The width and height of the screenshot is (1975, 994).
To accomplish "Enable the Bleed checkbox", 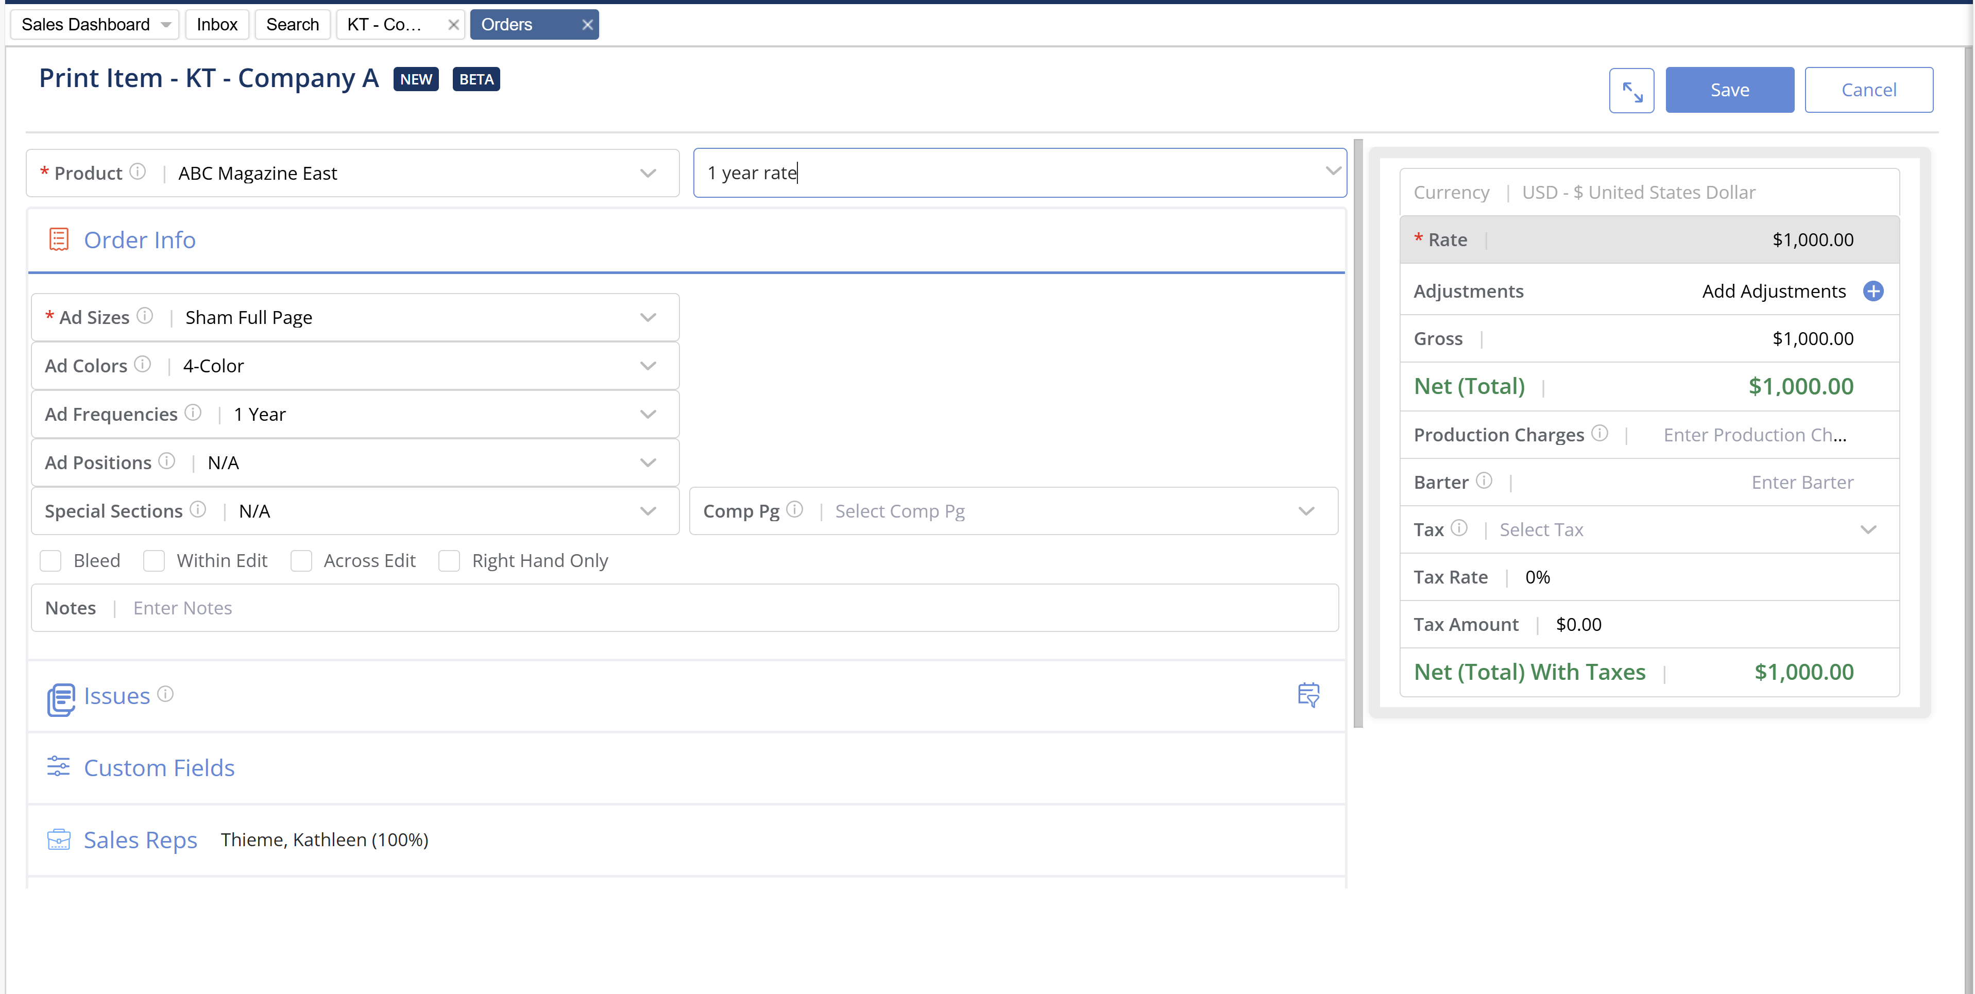I will (50, 560).
